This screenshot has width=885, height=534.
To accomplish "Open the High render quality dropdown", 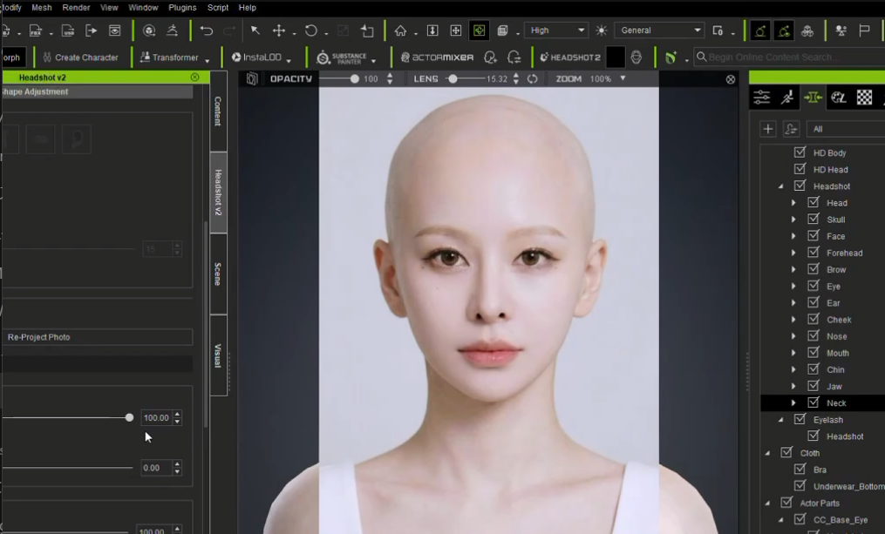I will tap(556, 30).
